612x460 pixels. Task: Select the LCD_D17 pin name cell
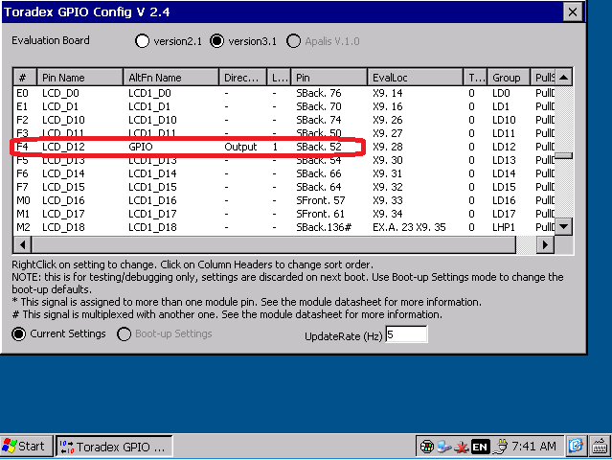[x=63, y=214]
